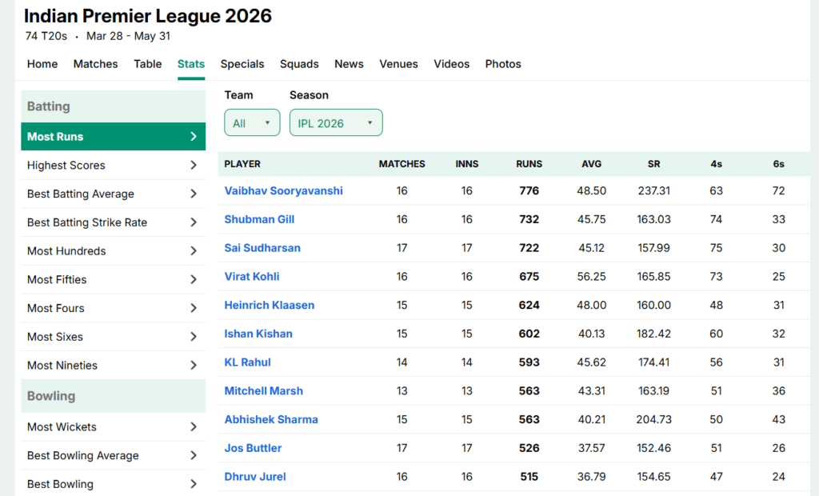This screenshot has height=496, width=819.
Task: Click chevron arrow beside Best Bowling Average
Action: pos(194,456)
